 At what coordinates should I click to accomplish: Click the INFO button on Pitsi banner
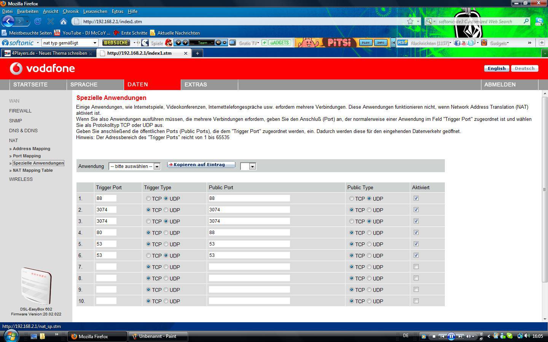pos(381,43)
